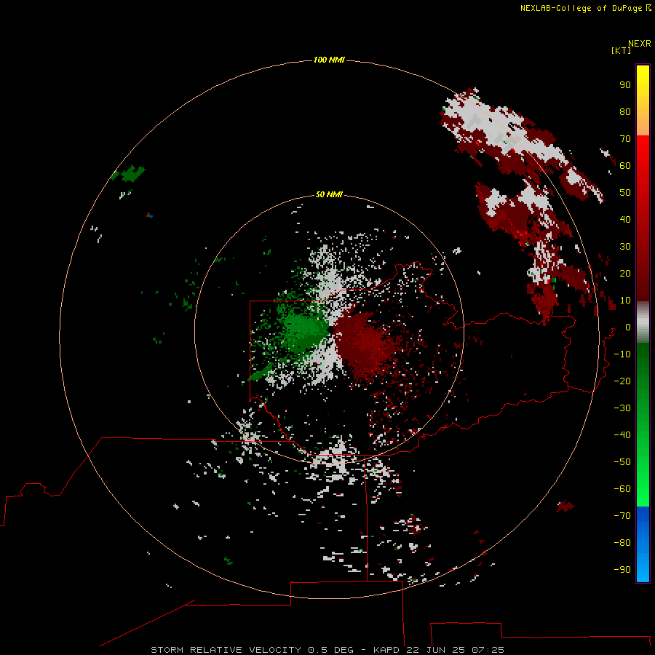655x655 pixels.
Task: Click the 50 NMI range ring label
Action: click(329, 194)
